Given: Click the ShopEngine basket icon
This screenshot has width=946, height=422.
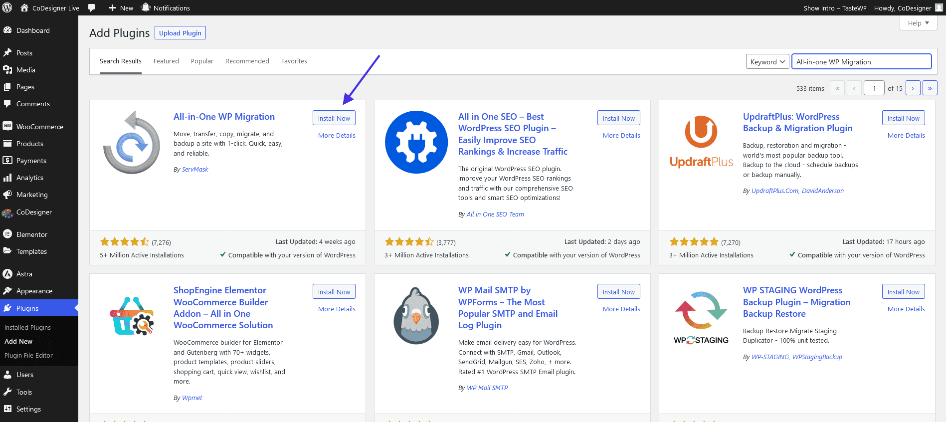Looking at the screenshot, I should click(132, 316).
